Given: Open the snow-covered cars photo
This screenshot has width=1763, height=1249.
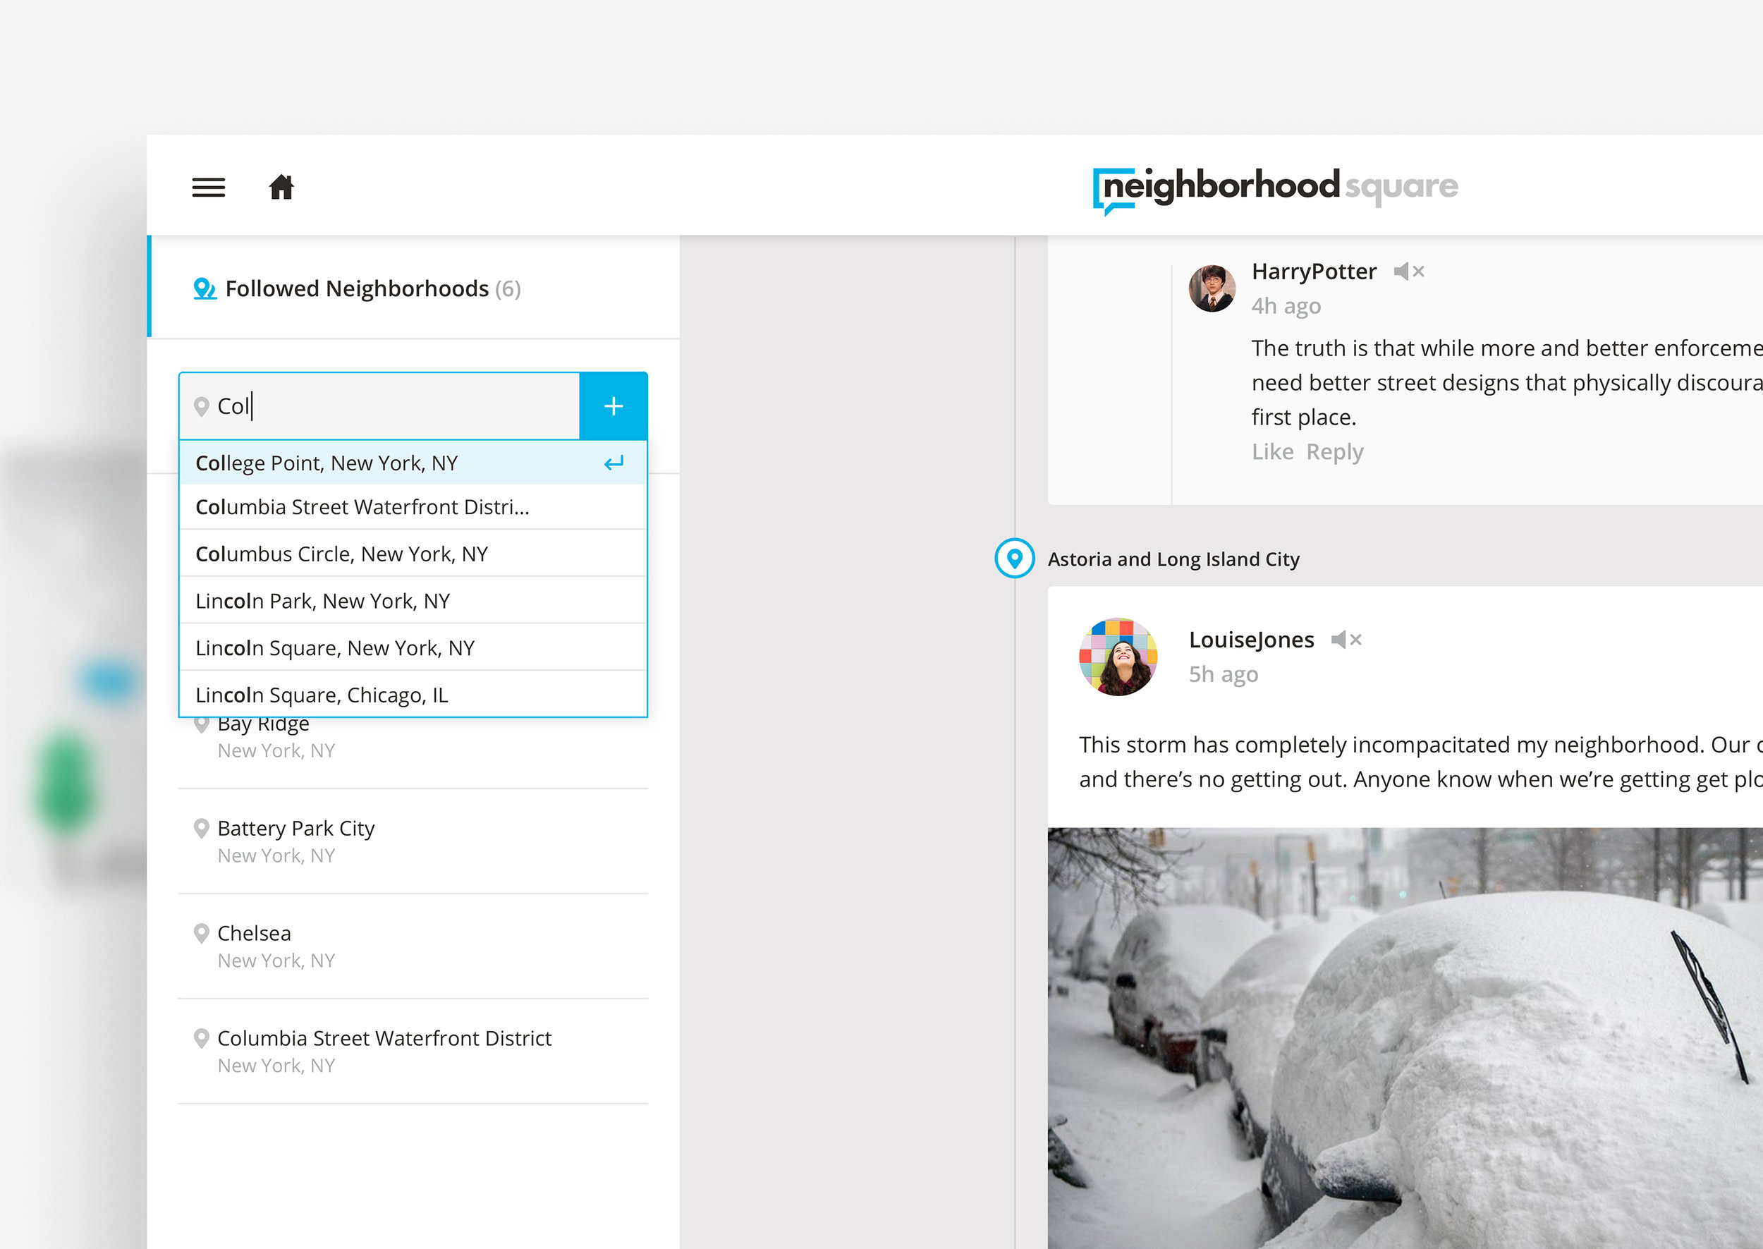Looking at the screenshot, I should pos(1405,1037).
